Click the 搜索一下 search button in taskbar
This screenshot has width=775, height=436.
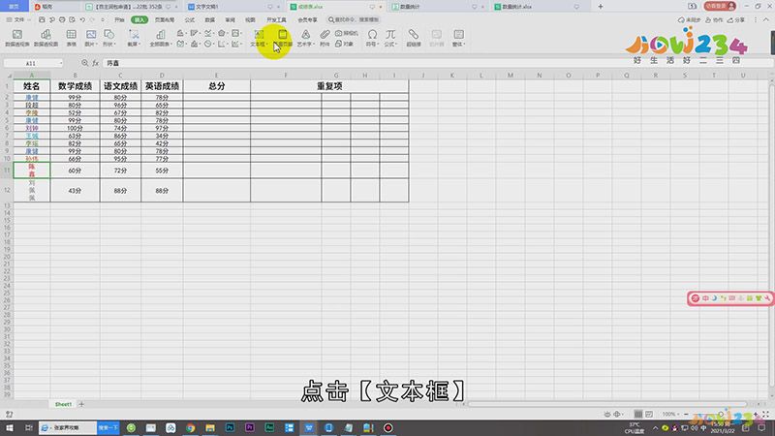click(108, 427)
